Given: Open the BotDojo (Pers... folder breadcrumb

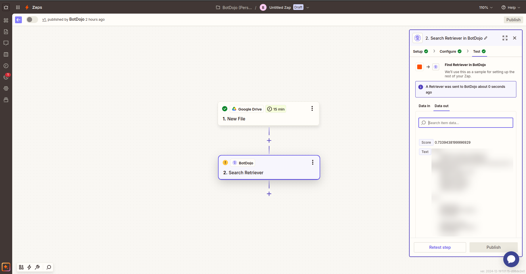Looking at the screenshot, I should pos(234,7).
